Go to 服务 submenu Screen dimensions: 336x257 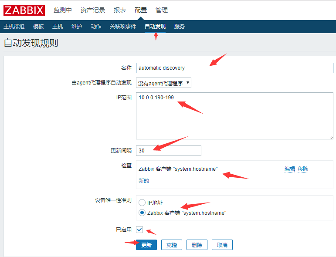click(180, 27)
